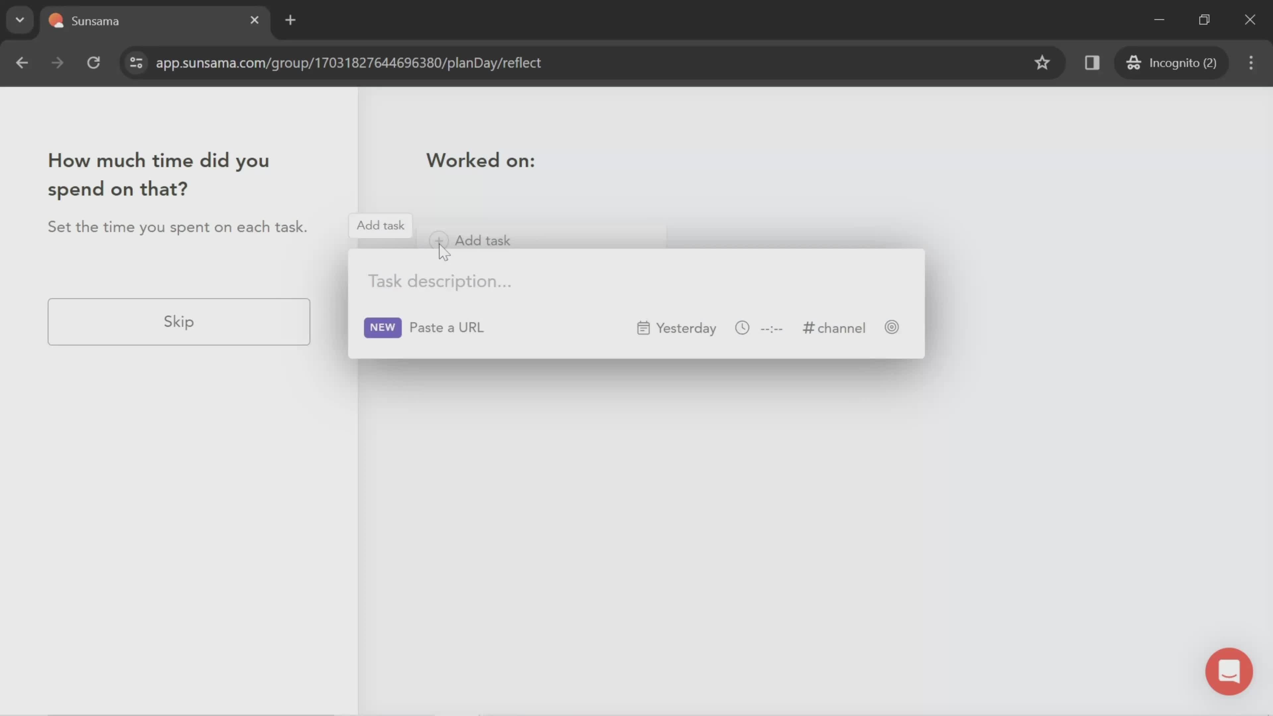Open the Intercom chat bubble
This screenshot has width=1273, height=716.
(x=1229, y=671)
